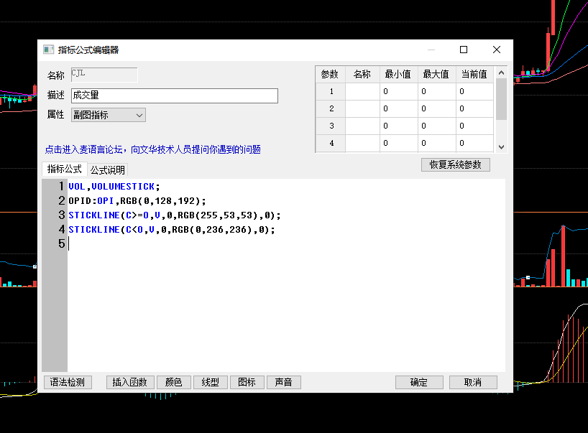Click the 名称 cell of parameter 1
The height and width of the screenshot is (433, 588).
tap(362, 91)
